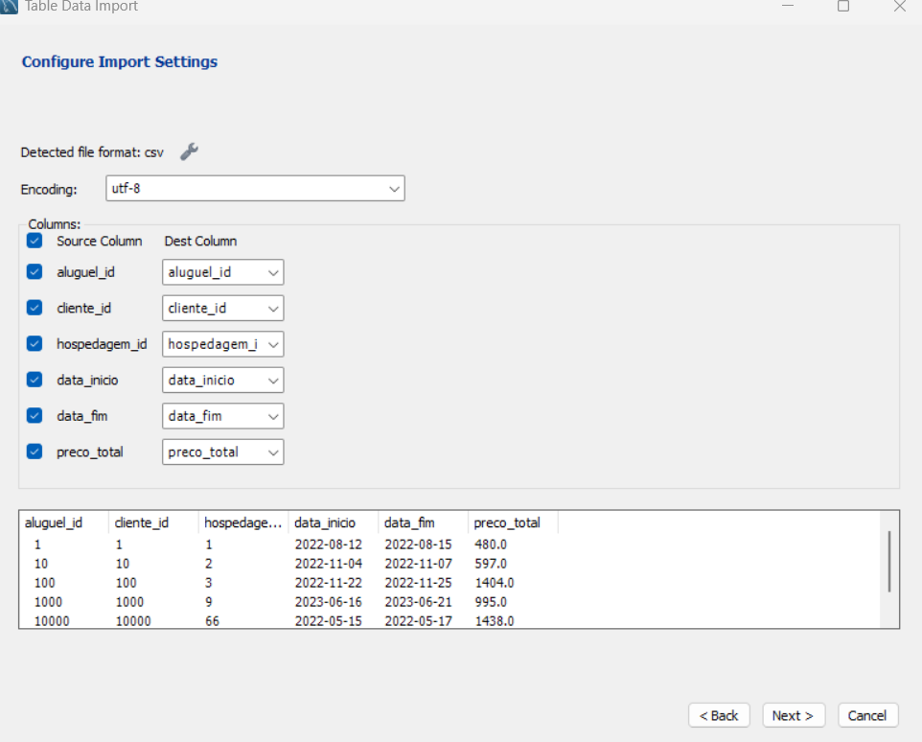
Task: Open the preco_total destination column dropdown
Action: coord(223,452)
